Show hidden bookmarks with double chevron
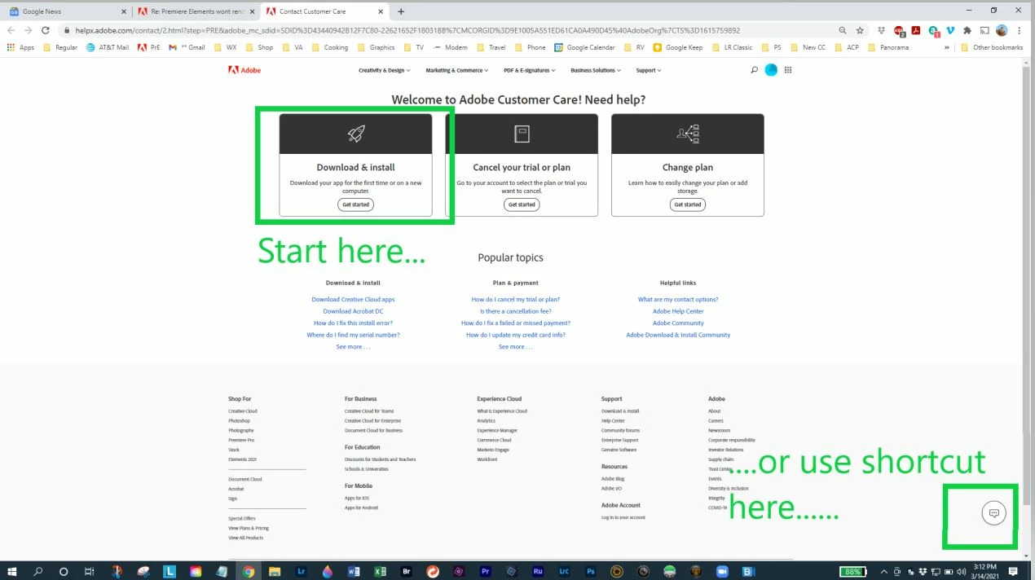Viewport: 1035px width, 580px height. click(946, 47)
